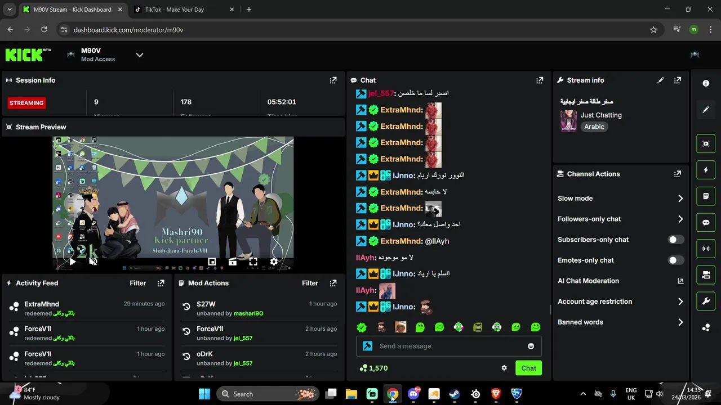This screenshot has height=405, width=721.
Task: Open Mod Actions Filter
Action: [x=310, y=283]
